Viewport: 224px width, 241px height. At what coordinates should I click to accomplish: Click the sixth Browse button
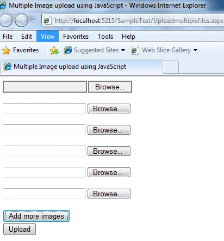coord(109,194)
